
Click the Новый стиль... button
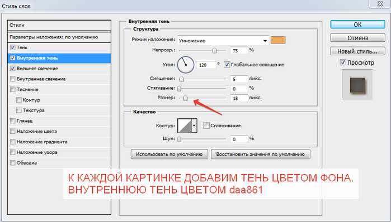point(357,51)
